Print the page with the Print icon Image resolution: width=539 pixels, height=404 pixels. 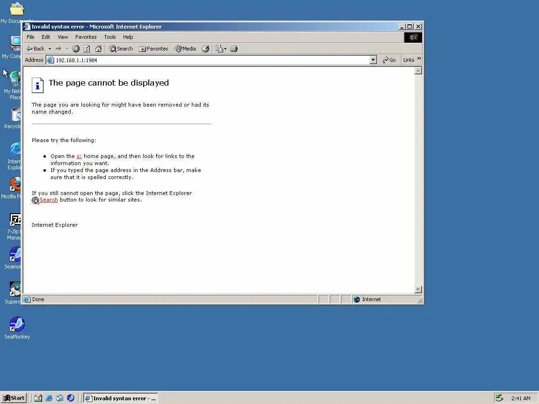234,49
